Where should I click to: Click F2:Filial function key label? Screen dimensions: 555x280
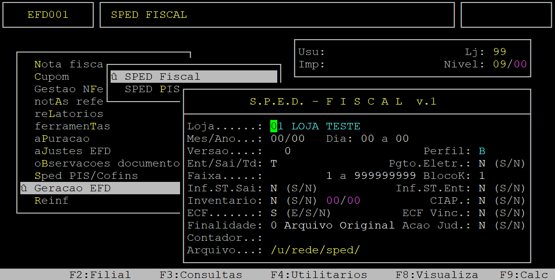click(x=100, y=275)
